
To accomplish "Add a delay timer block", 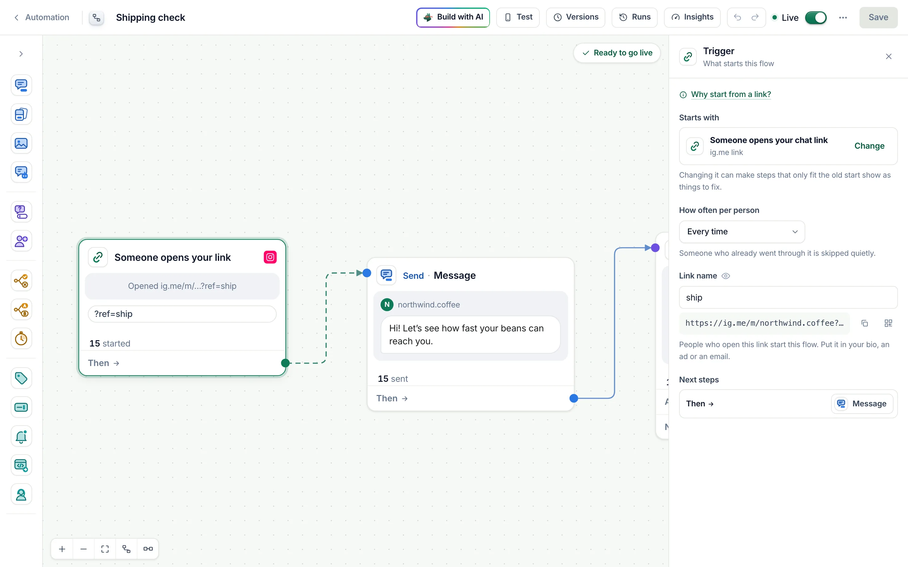I will click(x=21, y=339).
